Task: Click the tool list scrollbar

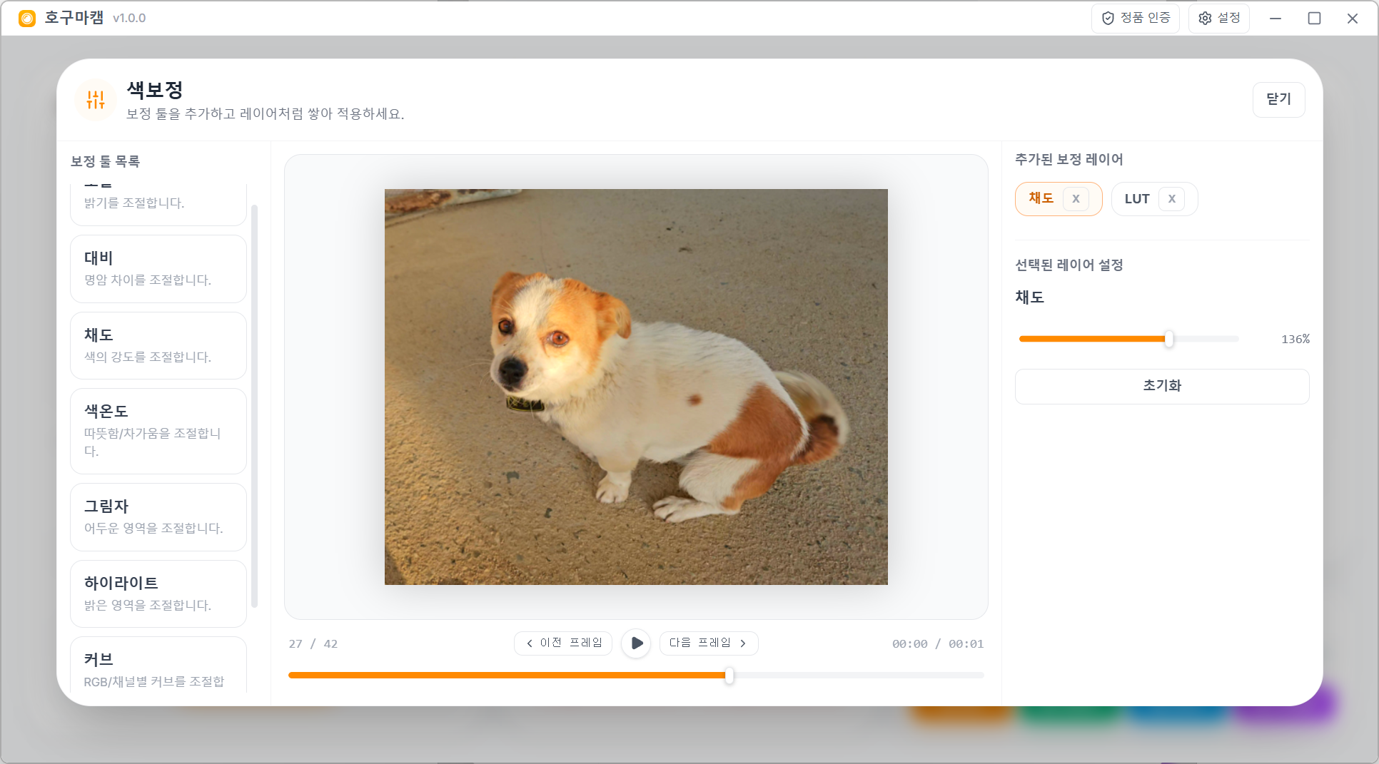Action: (x=254, y=407)
